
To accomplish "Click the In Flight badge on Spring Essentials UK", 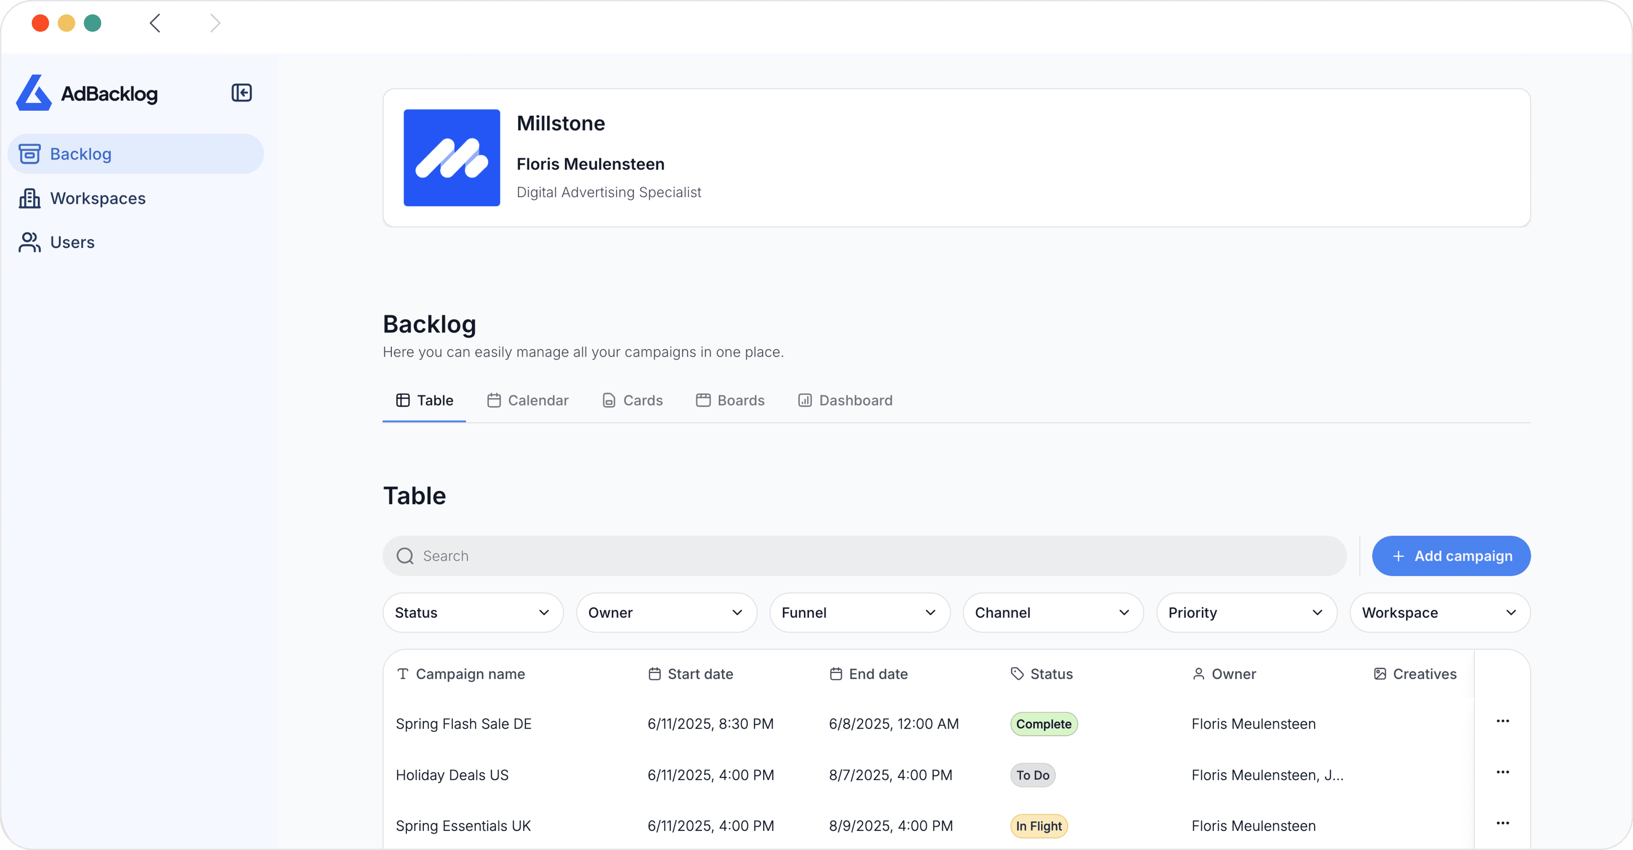I will (1038, 825).
